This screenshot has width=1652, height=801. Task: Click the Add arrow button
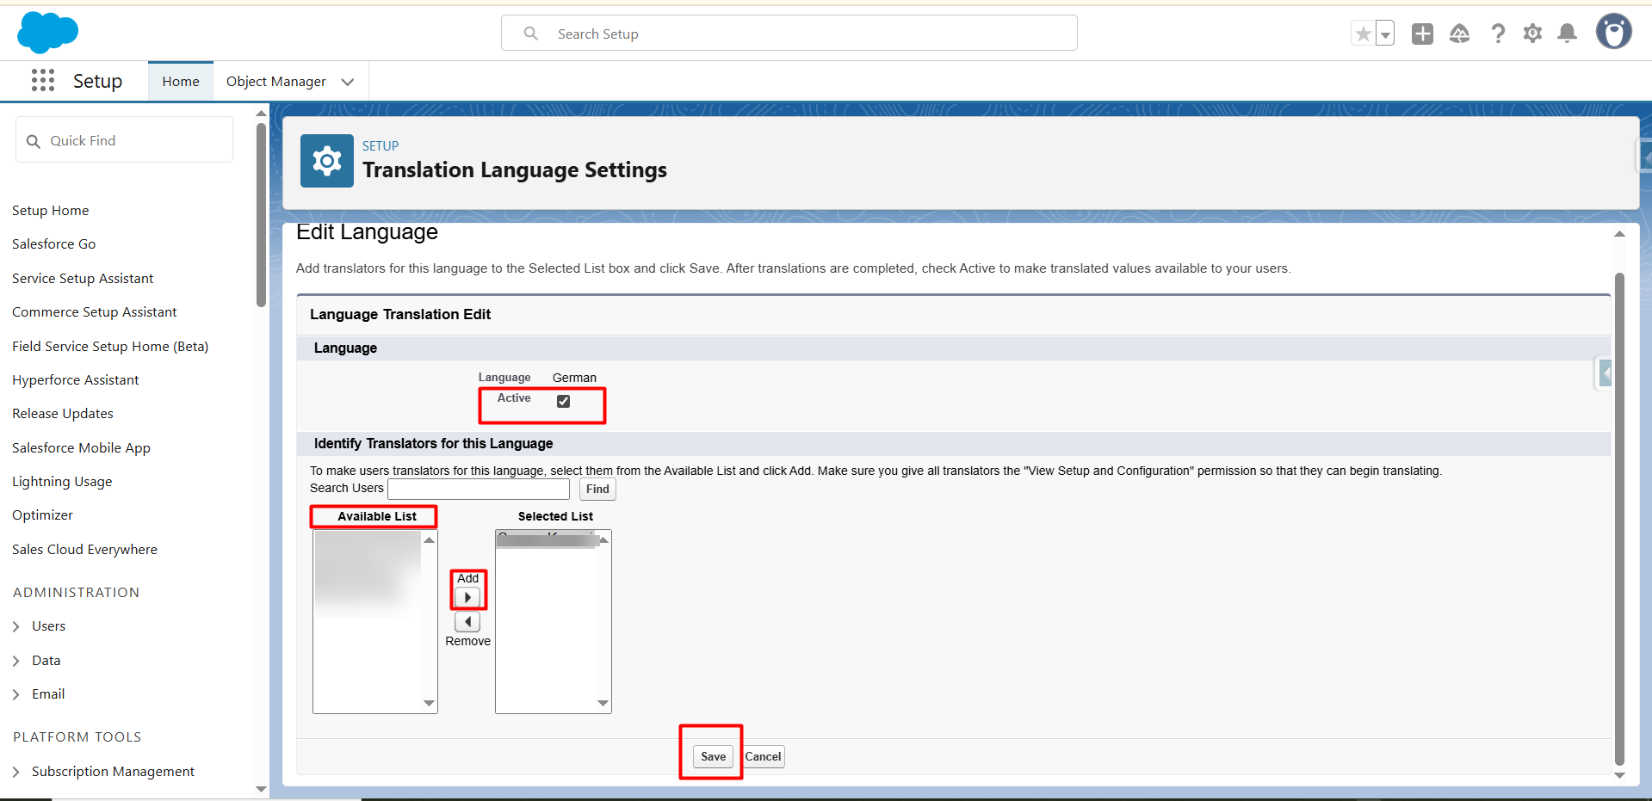(x=467, y=597)
